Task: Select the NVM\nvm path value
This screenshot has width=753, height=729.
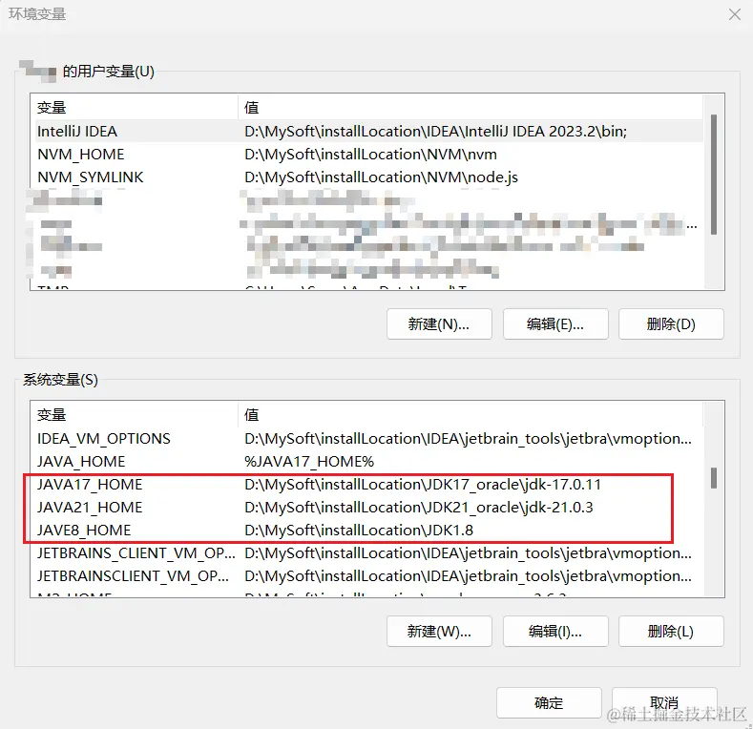Action: tap(370, 155)
